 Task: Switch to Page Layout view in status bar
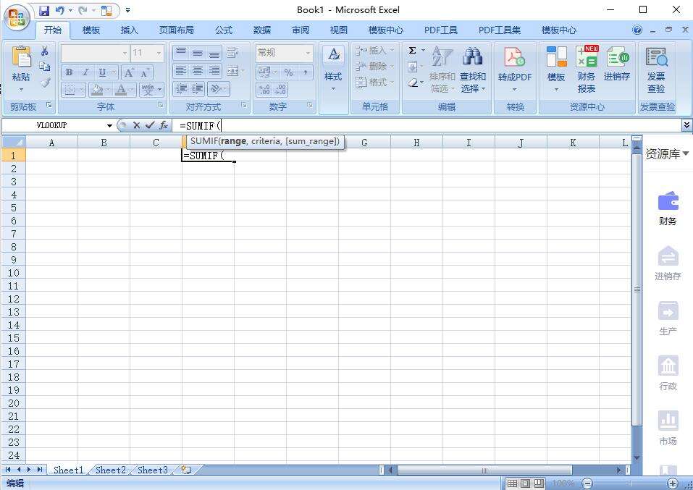(x=526, y=483)
